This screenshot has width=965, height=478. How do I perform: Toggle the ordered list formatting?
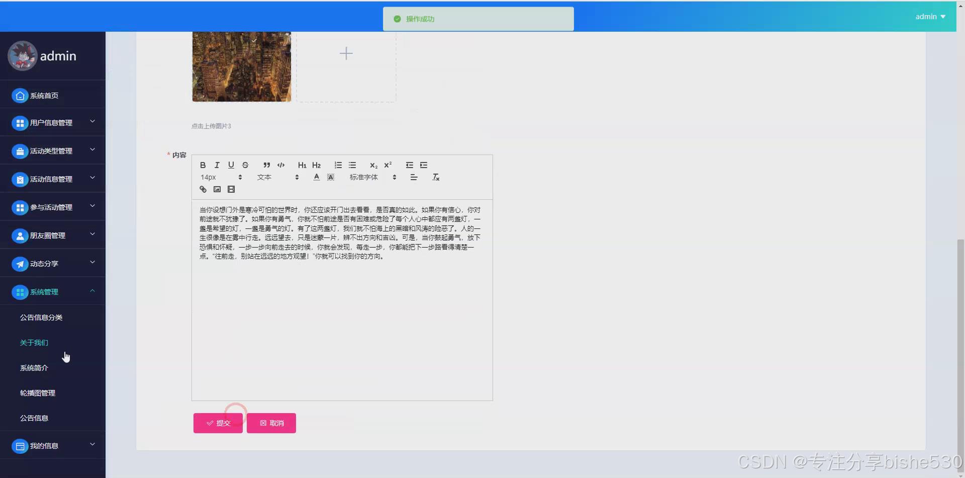point(338,165)
